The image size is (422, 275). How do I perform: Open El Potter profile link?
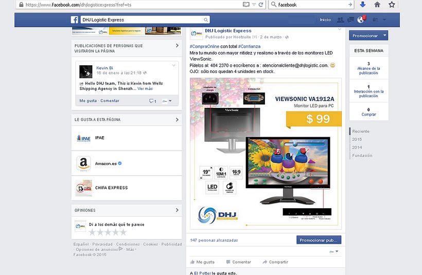(x=202, y=273)
